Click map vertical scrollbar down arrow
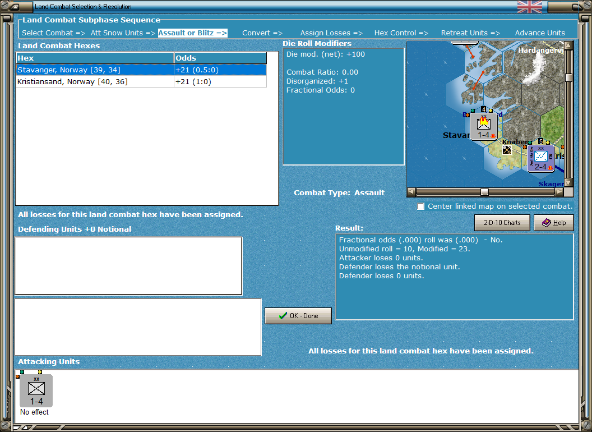 tap(568, 182)
